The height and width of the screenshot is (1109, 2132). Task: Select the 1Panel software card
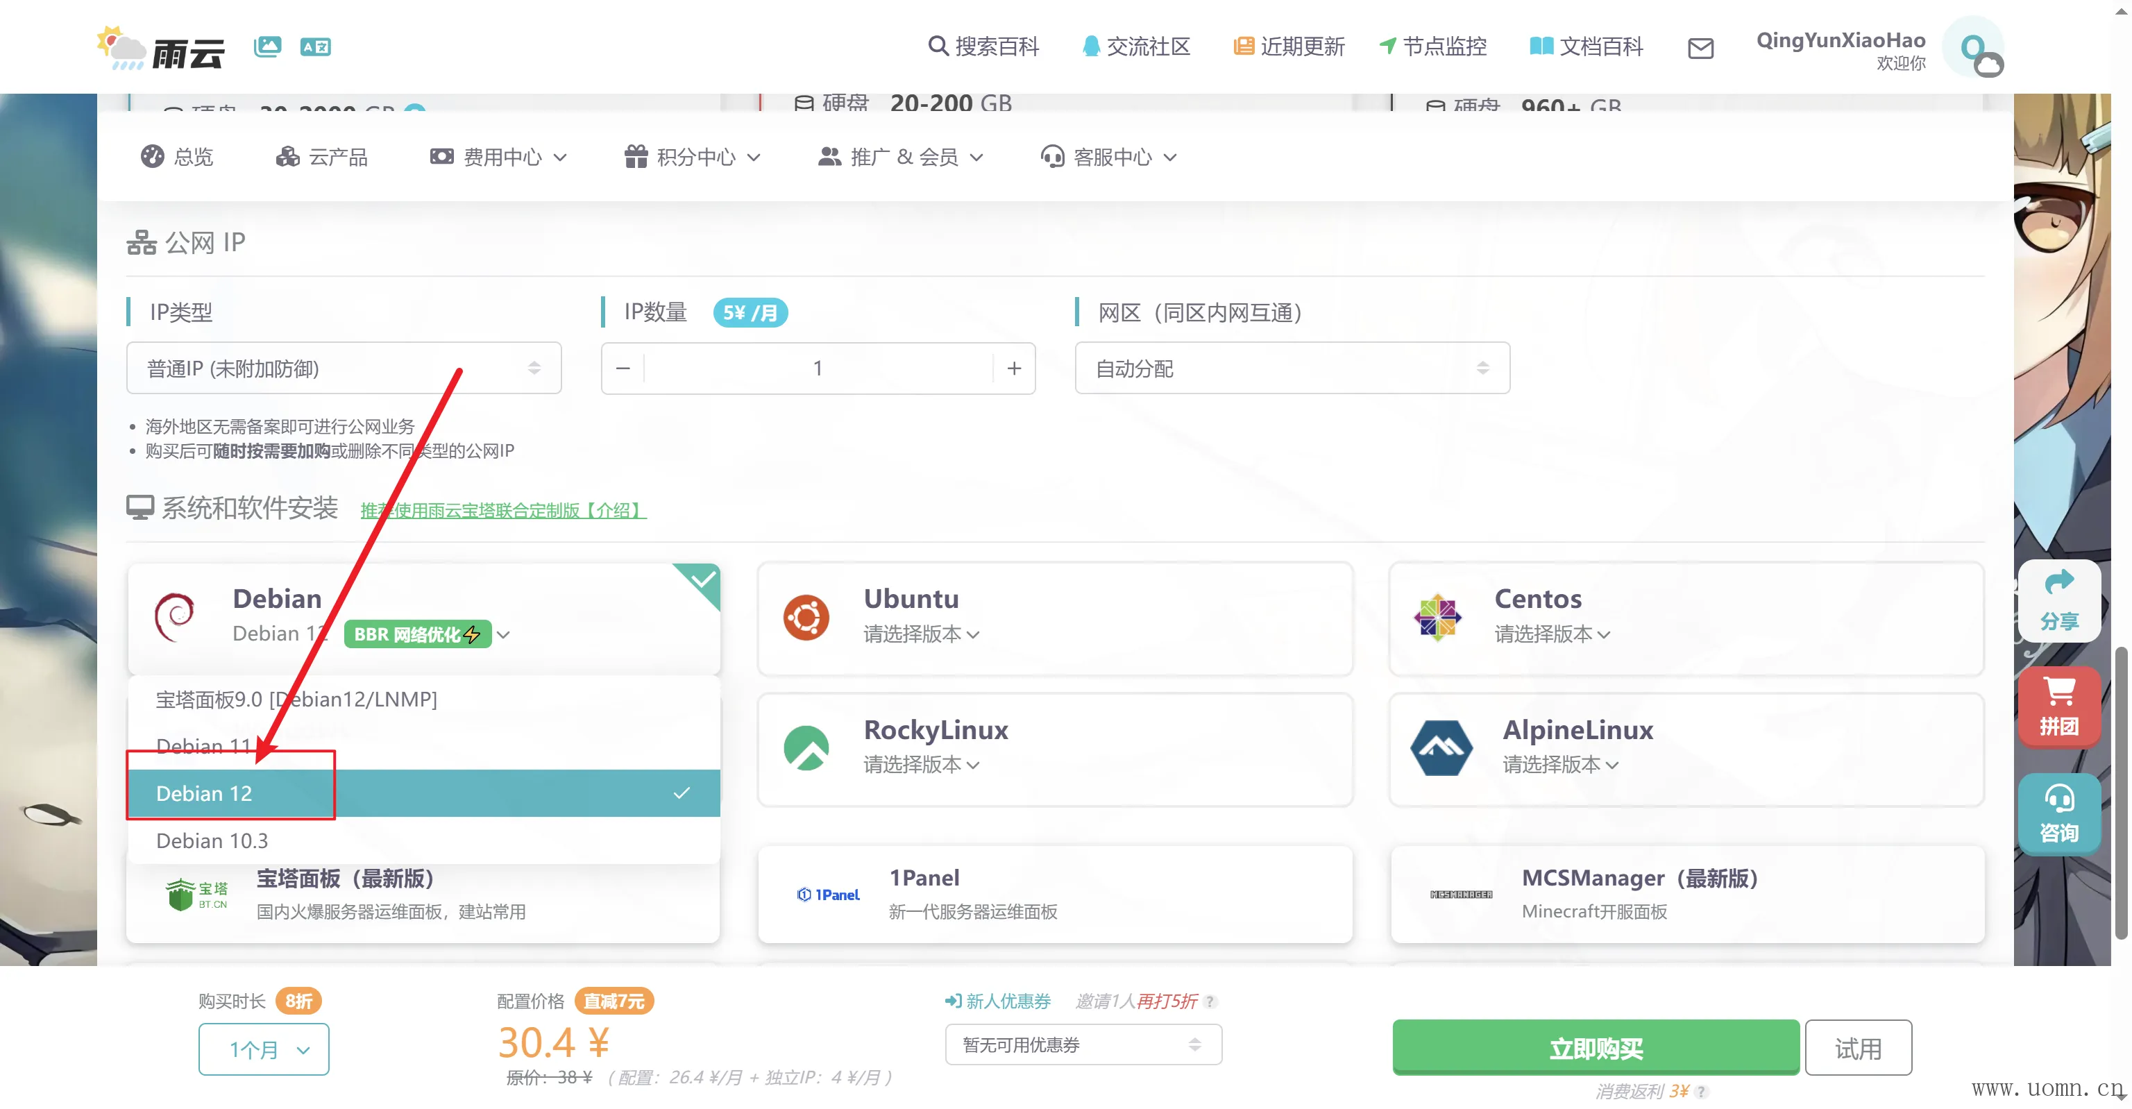pos(1054,894)
